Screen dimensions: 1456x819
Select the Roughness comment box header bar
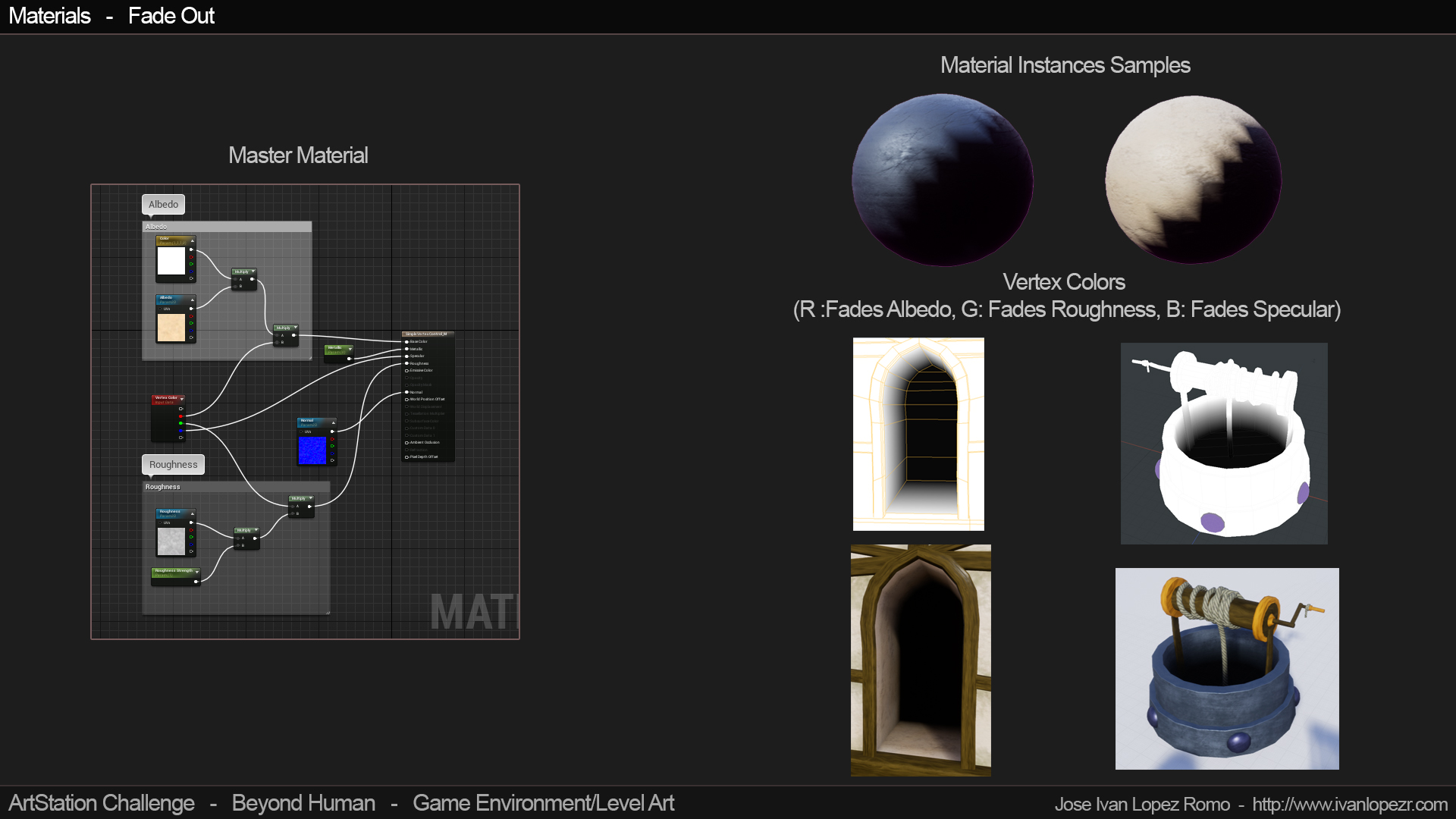click(x=236, y=487)
